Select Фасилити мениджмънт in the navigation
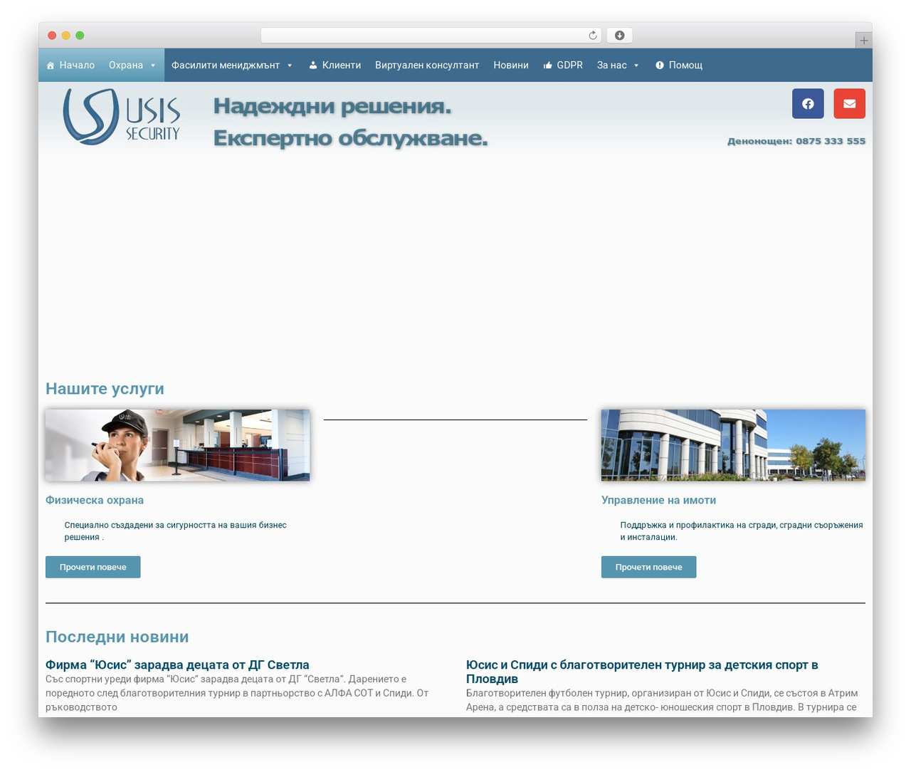 coord(233,65)
